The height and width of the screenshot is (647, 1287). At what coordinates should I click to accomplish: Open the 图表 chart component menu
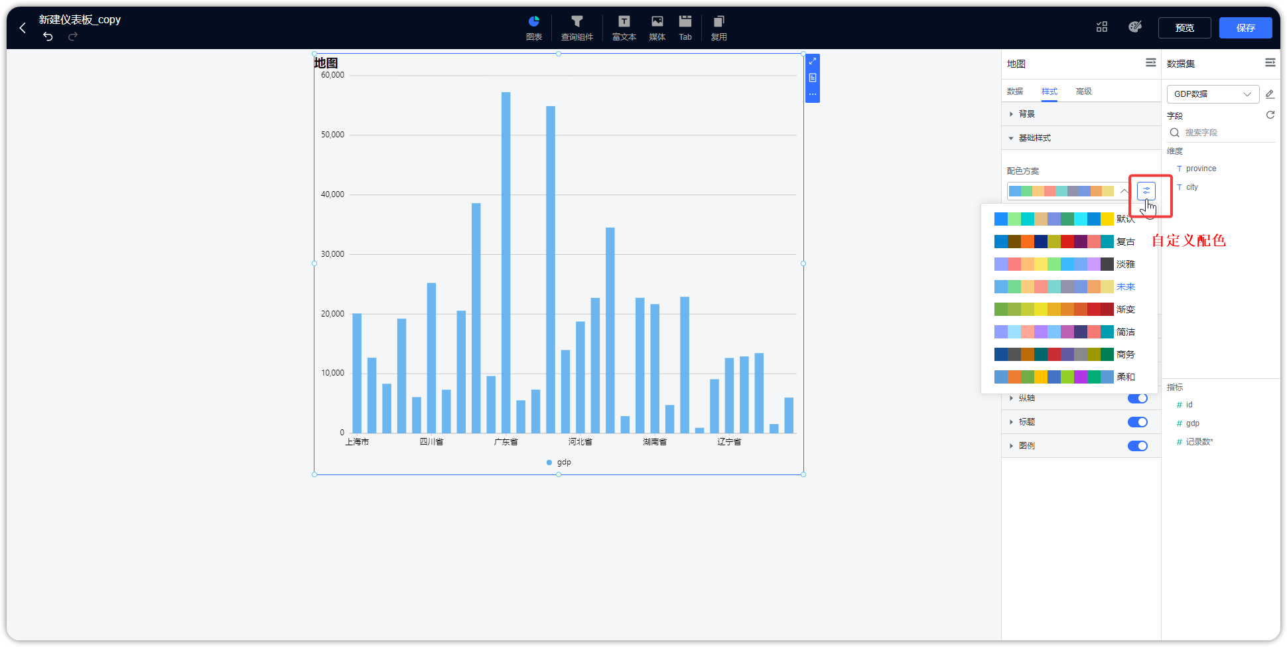[x=534, y=28]
